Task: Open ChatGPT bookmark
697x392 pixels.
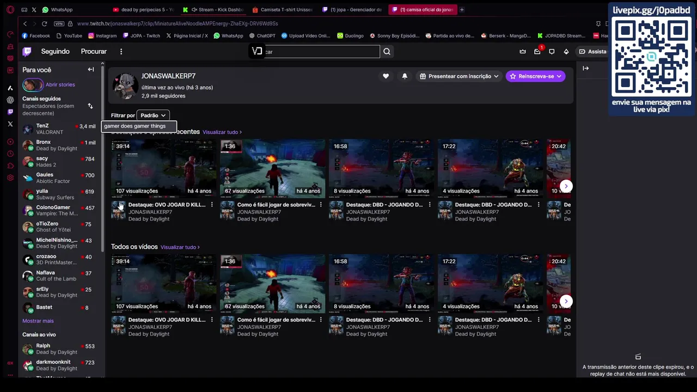Action: [262, 35]
